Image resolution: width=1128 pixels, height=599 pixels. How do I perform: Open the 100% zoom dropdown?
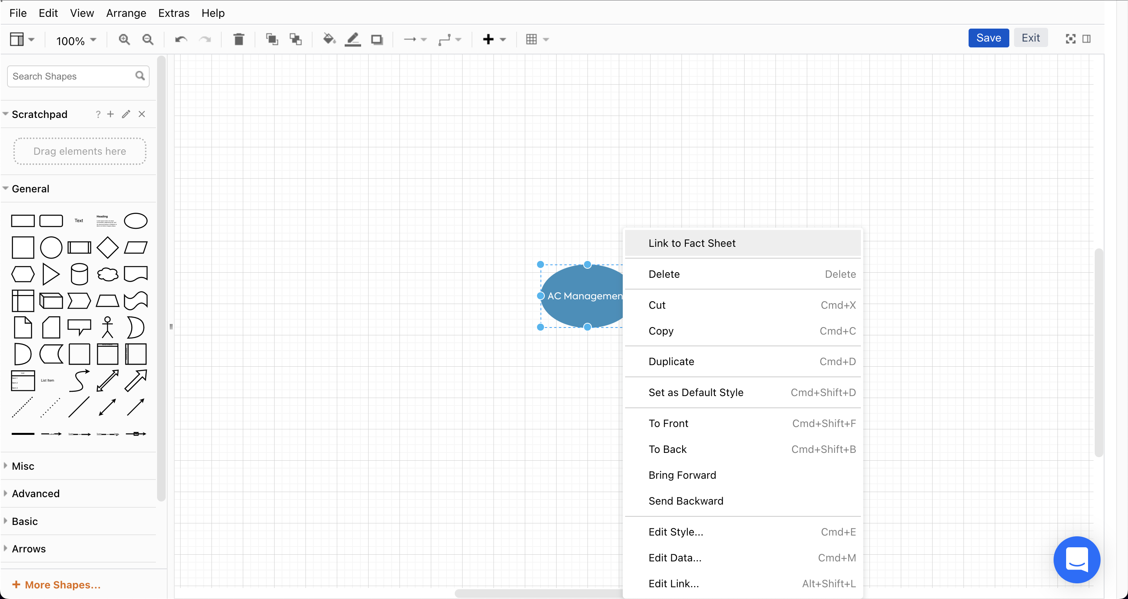coord(76,41)
